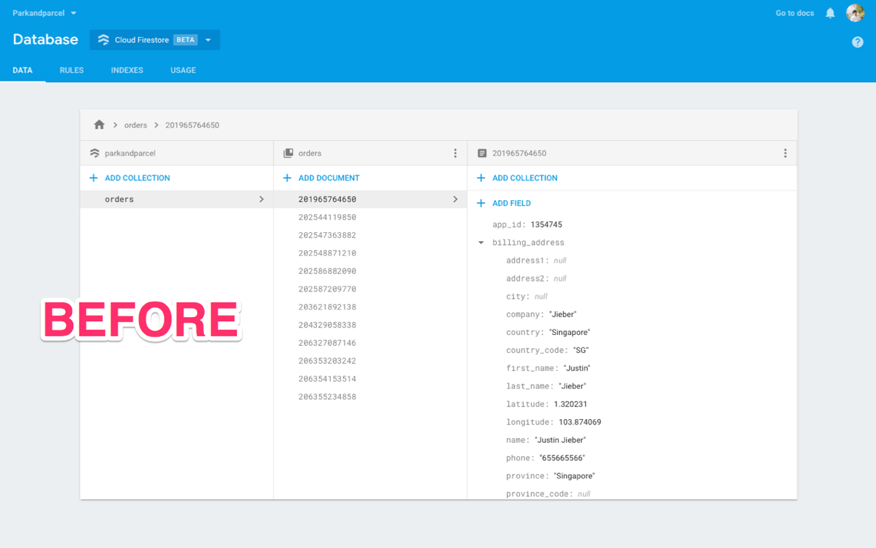Open the Go to docs link
Image resolution: width=876 pixels, height=548 pixels.
coord(794,12)
